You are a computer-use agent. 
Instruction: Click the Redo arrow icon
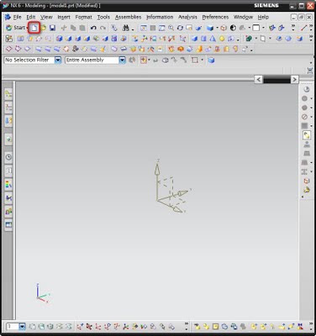[103, 28]
